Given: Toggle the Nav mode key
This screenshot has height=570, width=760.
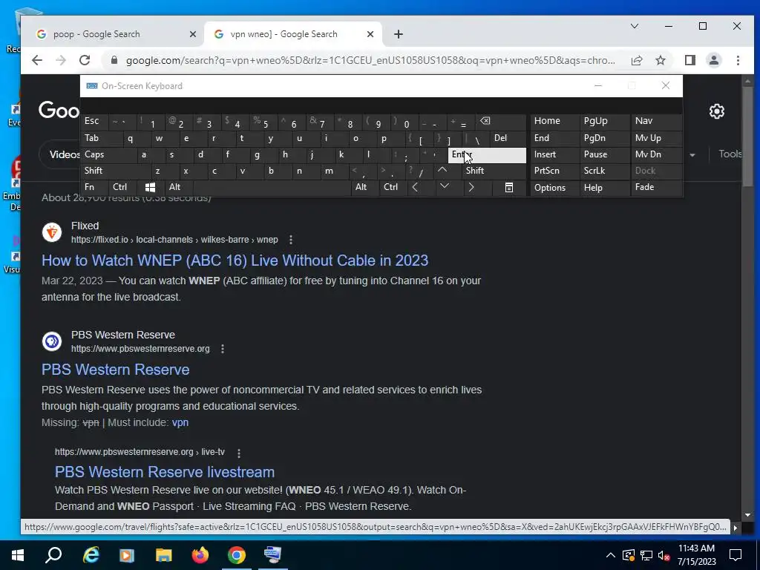Looking at the screenshot, I should click(x=656, y=121).
